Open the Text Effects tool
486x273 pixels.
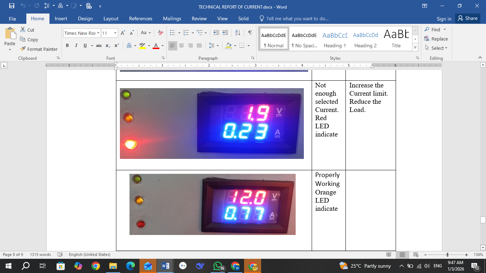coord(129,45)
